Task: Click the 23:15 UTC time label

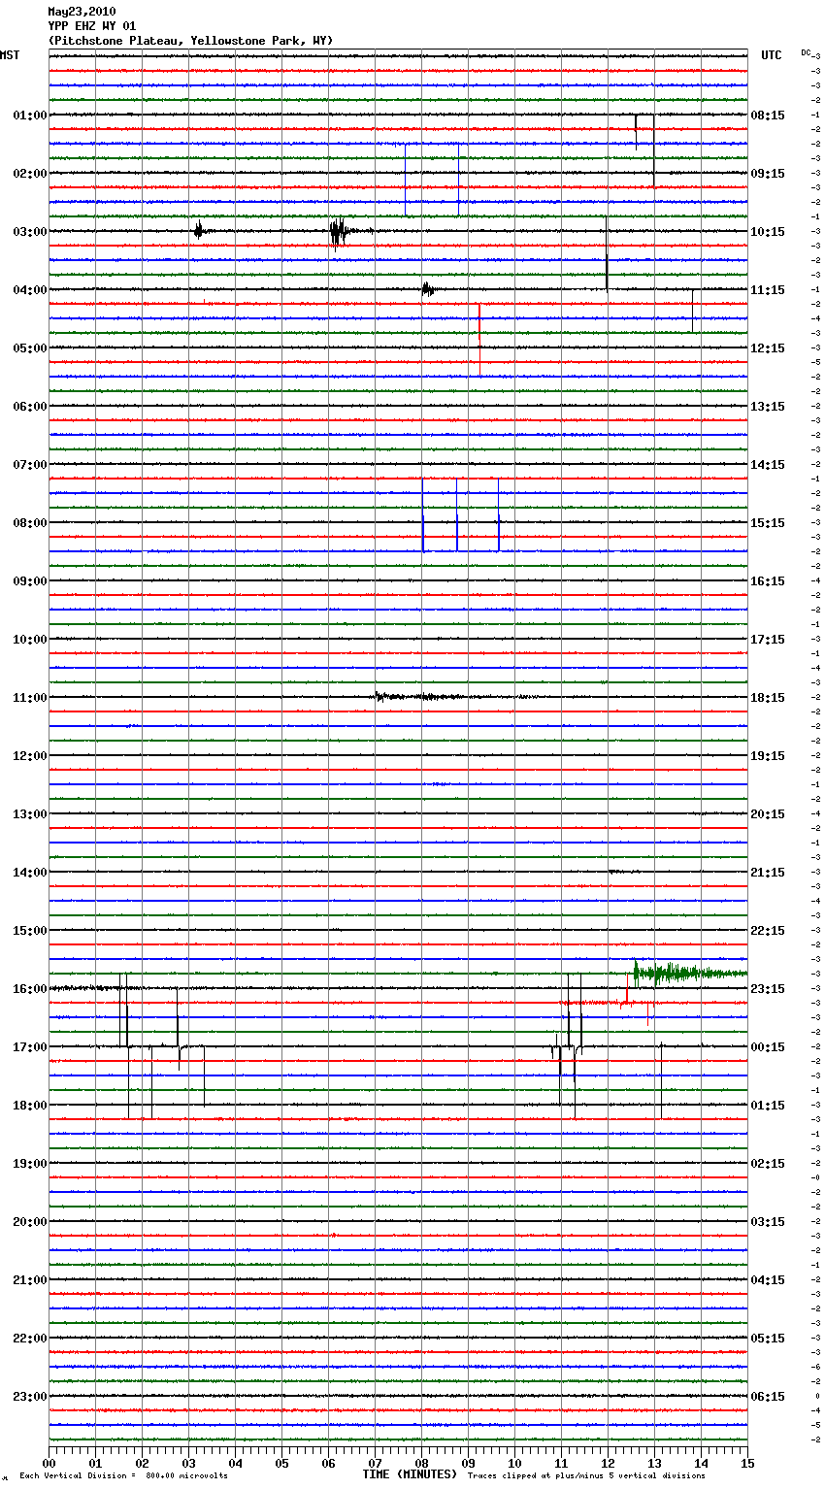Action: pyautogui.click(x=768, y=989)
